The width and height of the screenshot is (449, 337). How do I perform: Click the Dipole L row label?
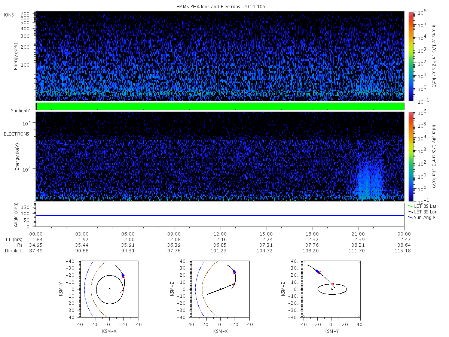(x=14, y=251)
